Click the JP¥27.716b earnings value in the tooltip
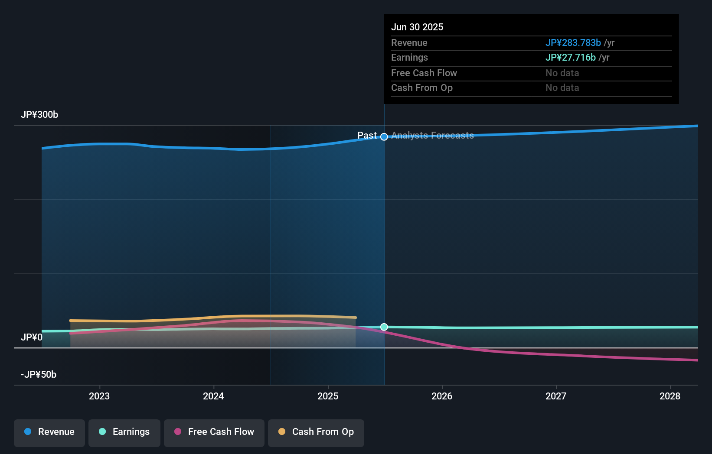712x454 pixels. [570, 57]
